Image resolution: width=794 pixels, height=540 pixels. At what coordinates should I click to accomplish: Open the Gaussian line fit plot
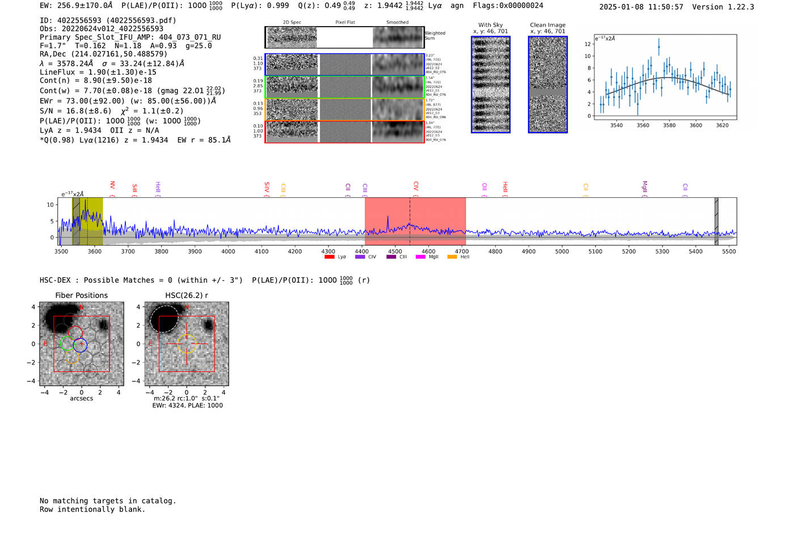665,76
